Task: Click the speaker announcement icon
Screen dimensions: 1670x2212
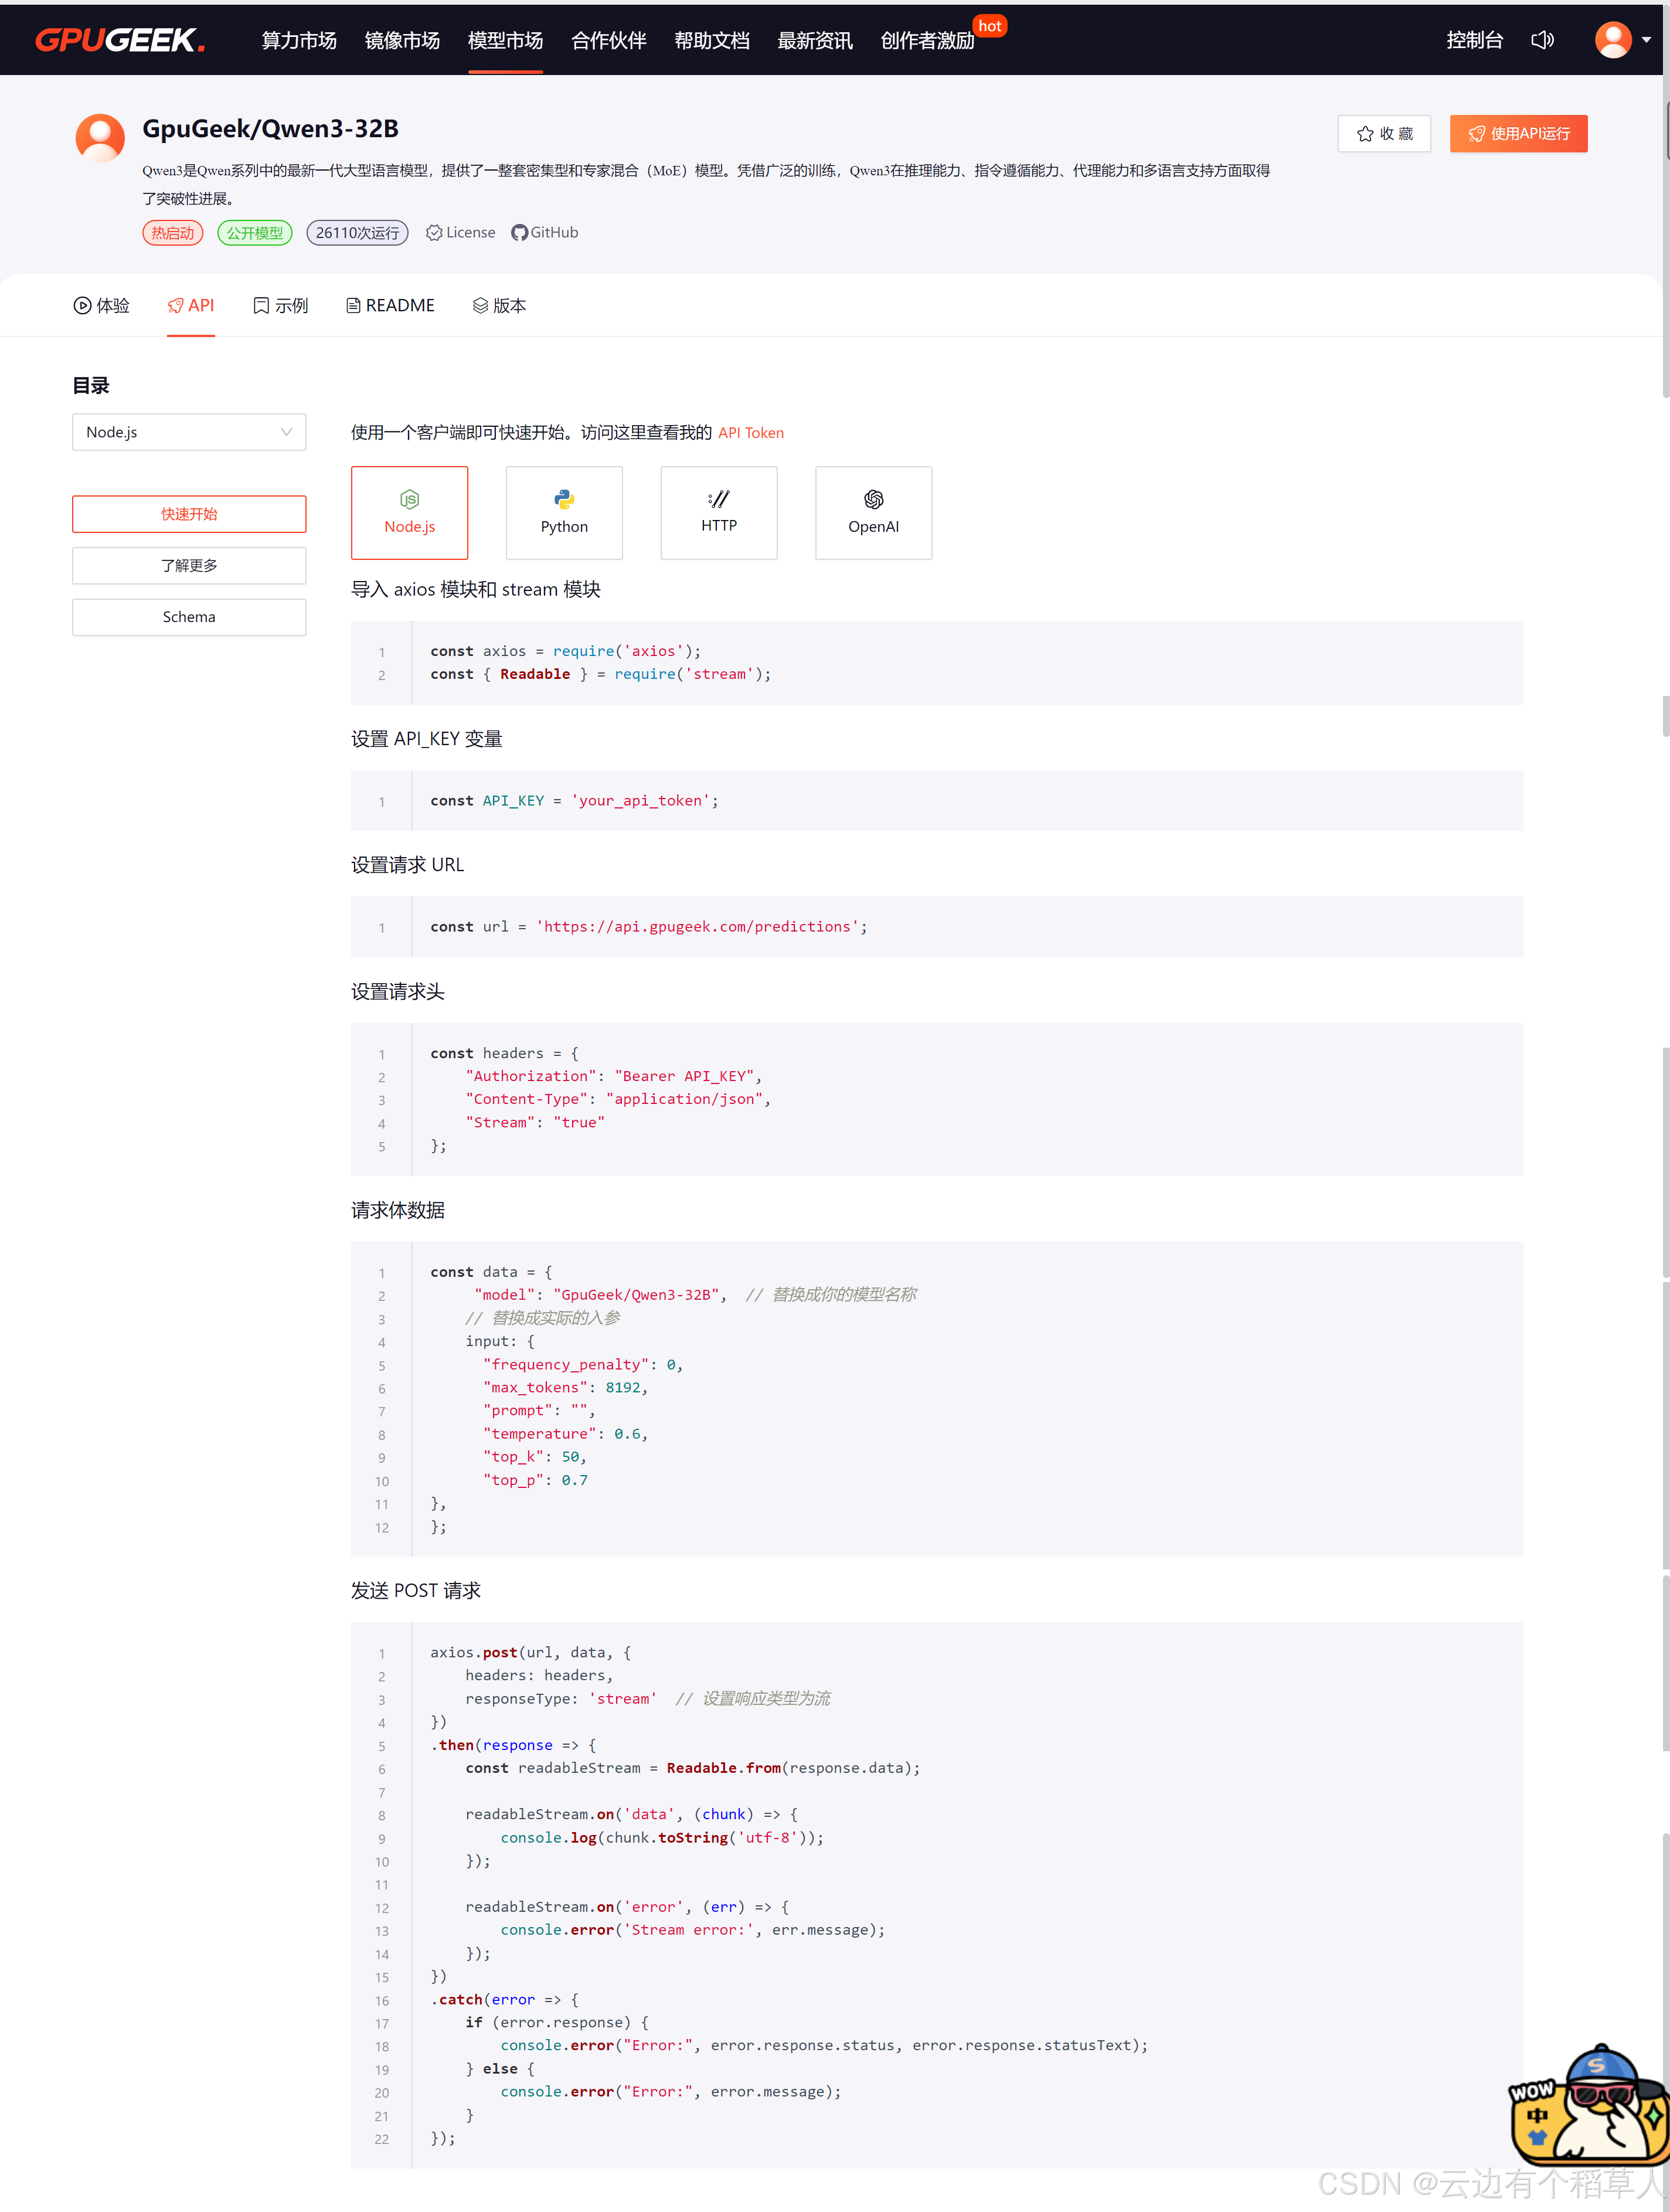Action: (1542, 40)
